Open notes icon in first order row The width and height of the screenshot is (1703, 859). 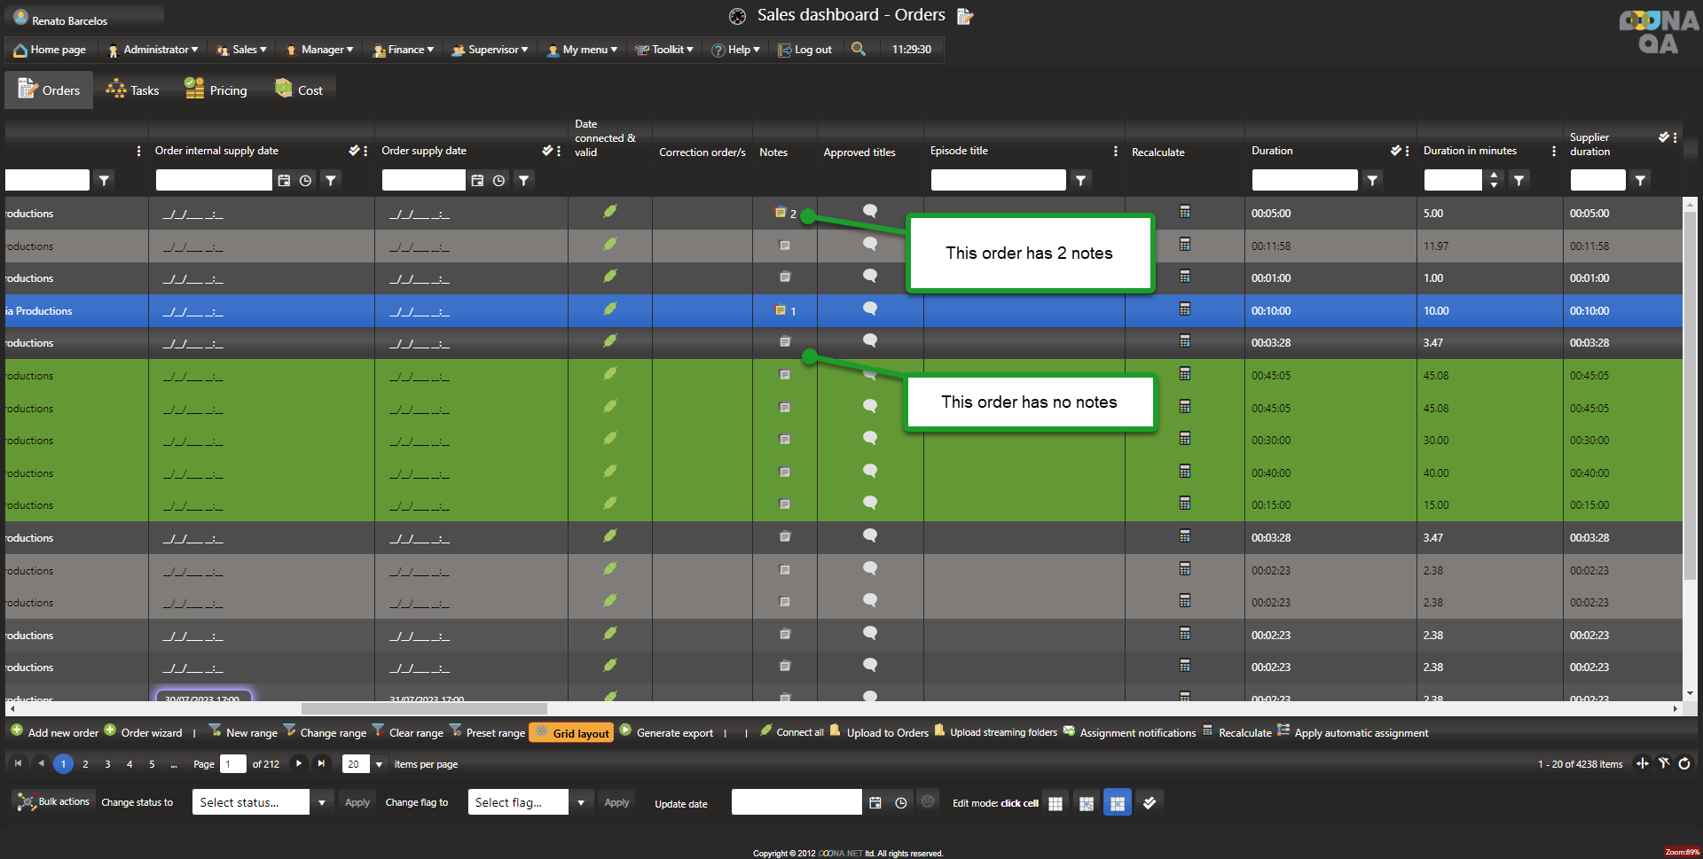point(781,213)
